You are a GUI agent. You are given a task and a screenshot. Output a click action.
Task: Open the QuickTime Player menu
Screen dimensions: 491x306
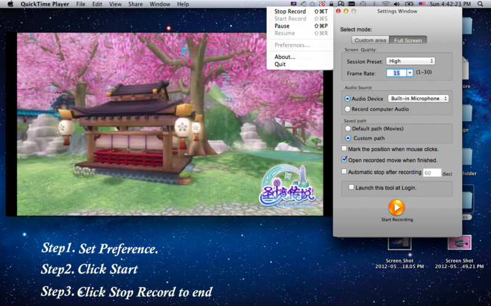coord(45,4)
